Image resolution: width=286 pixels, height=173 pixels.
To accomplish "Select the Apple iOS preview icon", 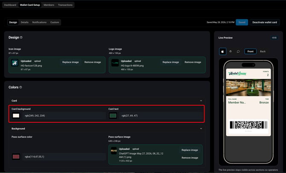I will click(x=222, y=51).
